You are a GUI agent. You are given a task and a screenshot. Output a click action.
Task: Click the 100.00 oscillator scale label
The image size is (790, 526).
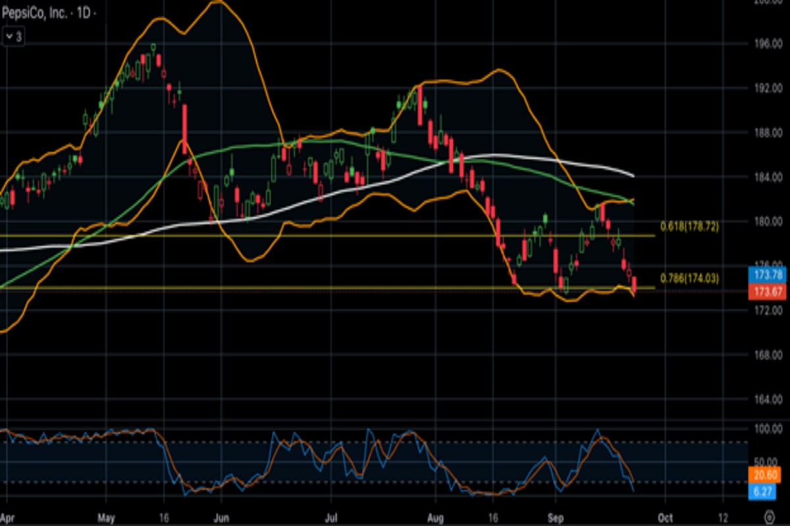coord(768,429)
